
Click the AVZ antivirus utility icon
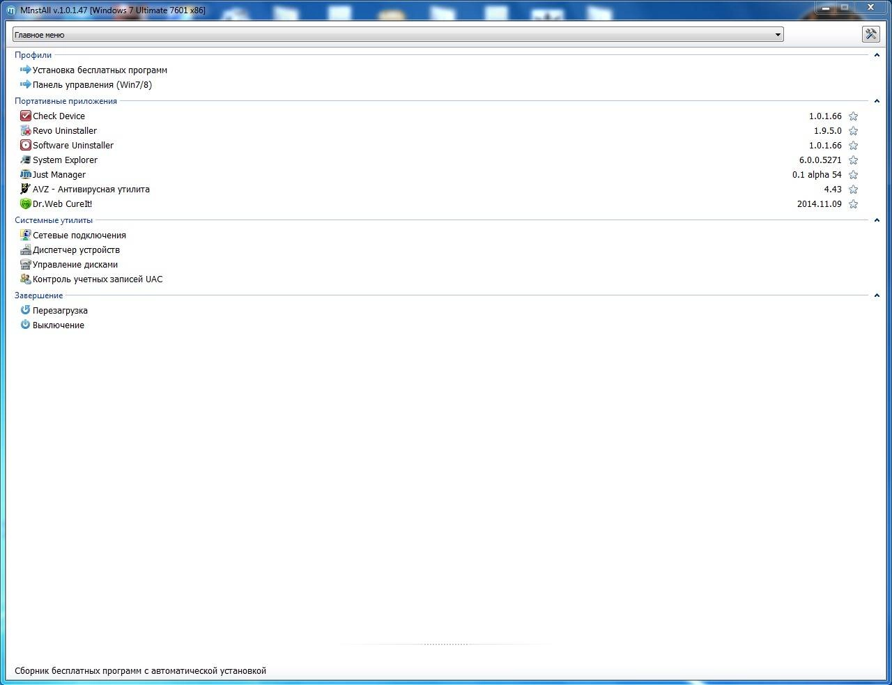[x=26, y=189]
